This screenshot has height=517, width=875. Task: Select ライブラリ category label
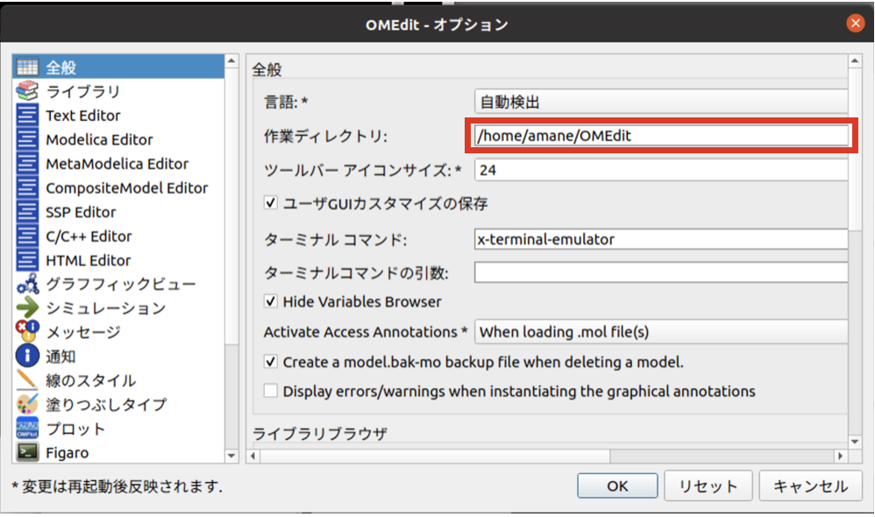[83, 91]
